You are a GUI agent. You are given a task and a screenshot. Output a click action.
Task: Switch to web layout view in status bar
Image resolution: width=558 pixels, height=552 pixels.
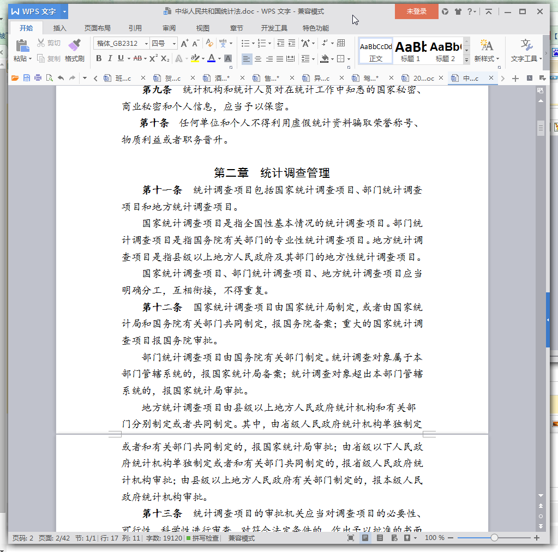394,538
